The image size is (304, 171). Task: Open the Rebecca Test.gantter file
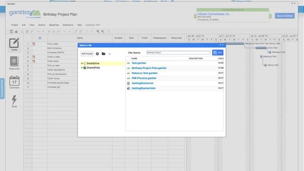point(144,73)
